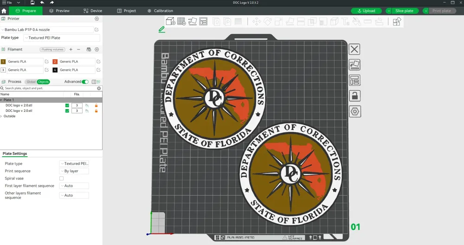Toggle the Advanced mode switch
The height and width of the screenshot is (245, 464).
tap(85, 82)
